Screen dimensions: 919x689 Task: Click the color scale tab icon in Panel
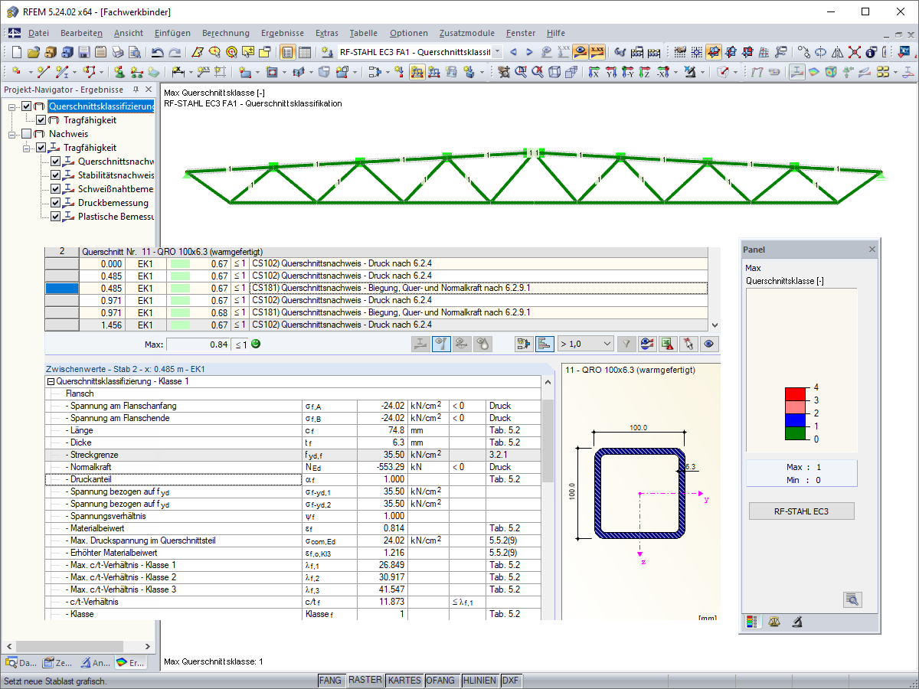(752, 622)
